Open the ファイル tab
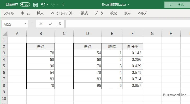This screenshot has width=190, height=104. point(9,13)
